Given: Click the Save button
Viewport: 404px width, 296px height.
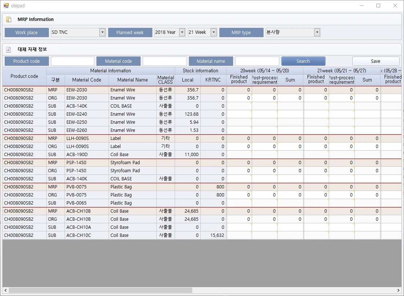Looking at the screenshot, I should tap(376, 61).
